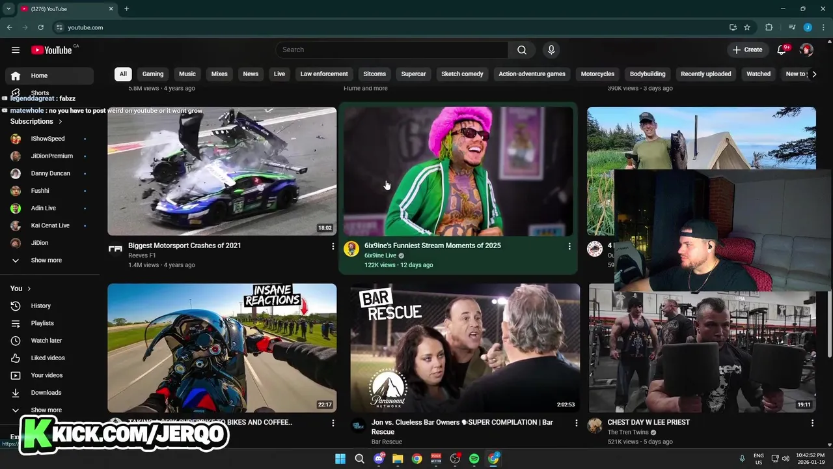Select the Music filter chip
The image size is (833, 469).
pyautogui.click(x=187, y=74)
